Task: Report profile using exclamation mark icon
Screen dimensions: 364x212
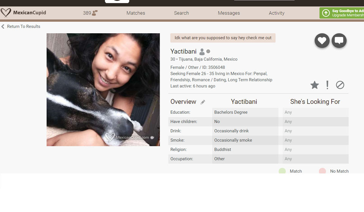Action: coord(327,85)
